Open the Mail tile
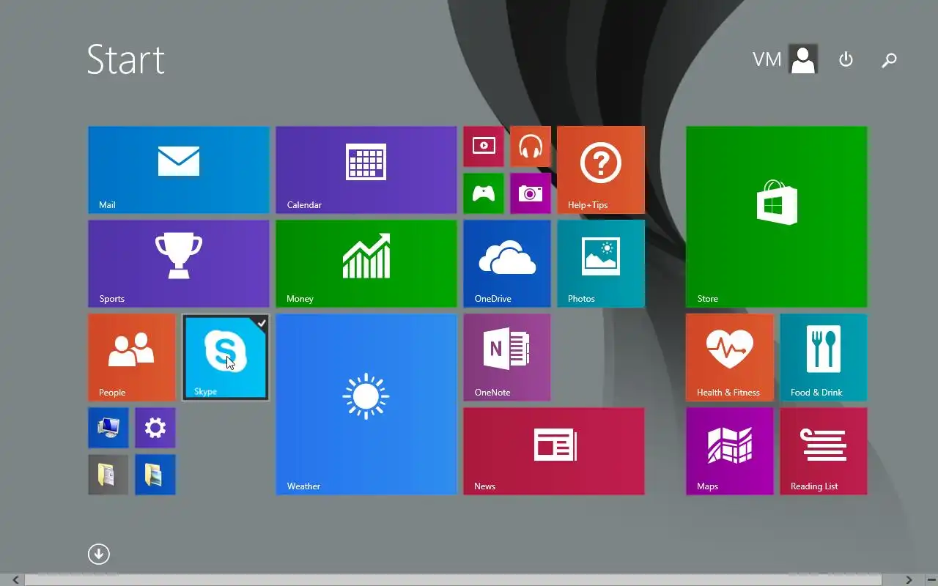The width and height of the screenshot is (938, 586). 179,170
